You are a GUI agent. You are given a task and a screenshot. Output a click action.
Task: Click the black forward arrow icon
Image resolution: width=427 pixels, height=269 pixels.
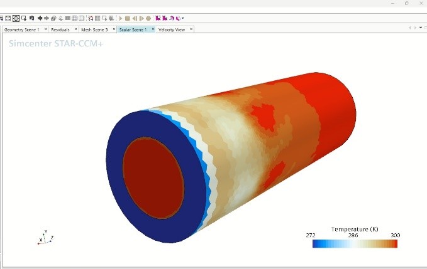(47, 18)
